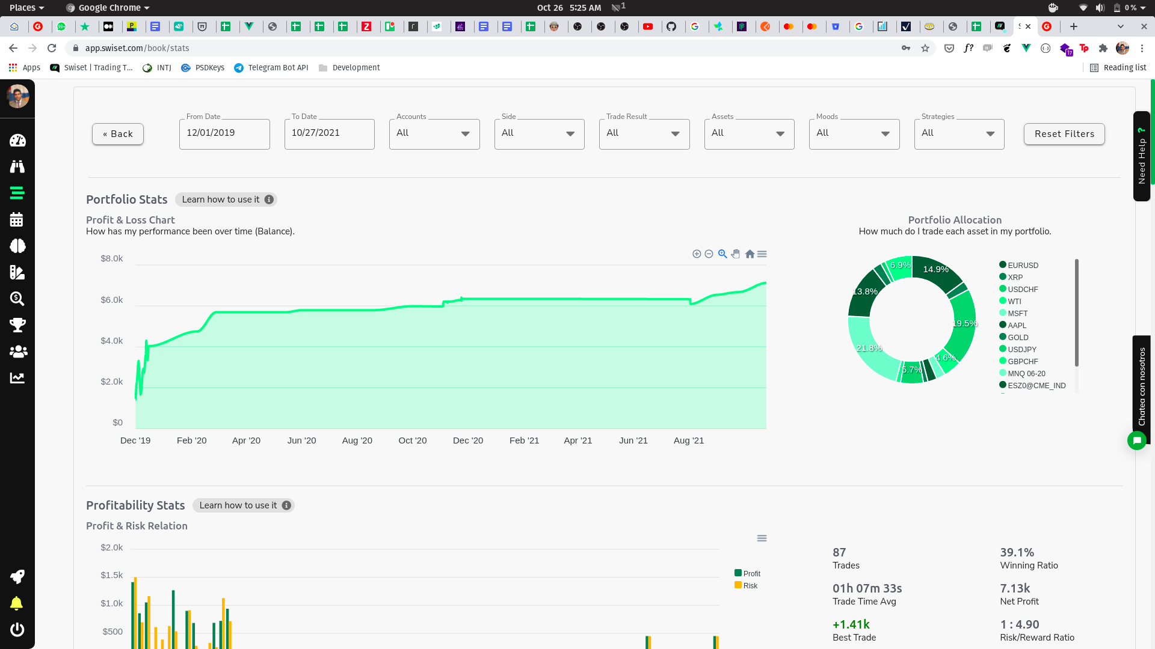Click the Back button
The width and height of the screenshot is (1155, 649).
[118, 134]
